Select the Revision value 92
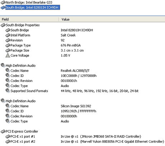The width and height of the screenshot is (165, 146). click(62, 40)
